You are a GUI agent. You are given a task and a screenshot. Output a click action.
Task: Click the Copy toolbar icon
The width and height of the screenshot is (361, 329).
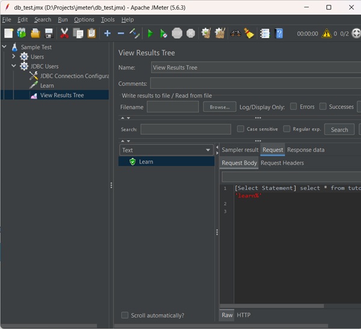pos(78,34)
